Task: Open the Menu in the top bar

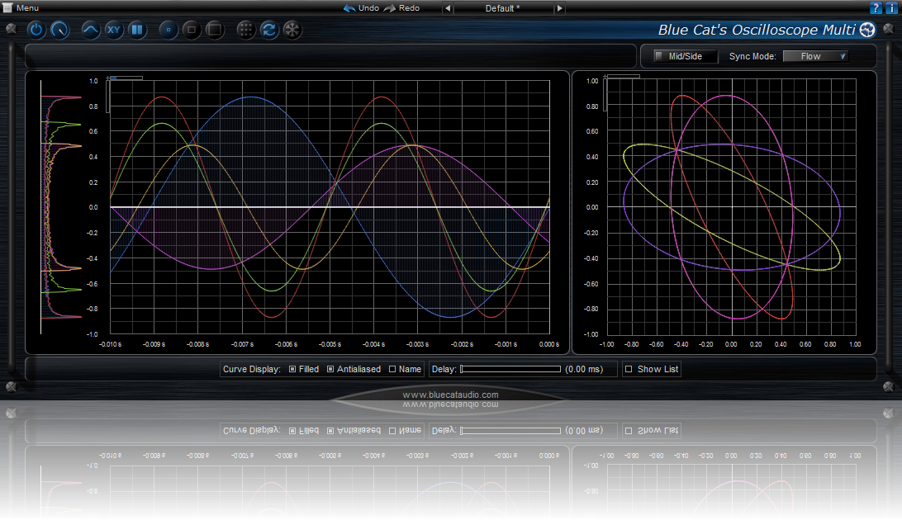Action: (x=21, y=7)
